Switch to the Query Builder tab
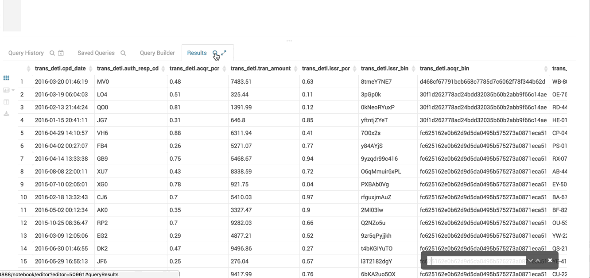 157,53
